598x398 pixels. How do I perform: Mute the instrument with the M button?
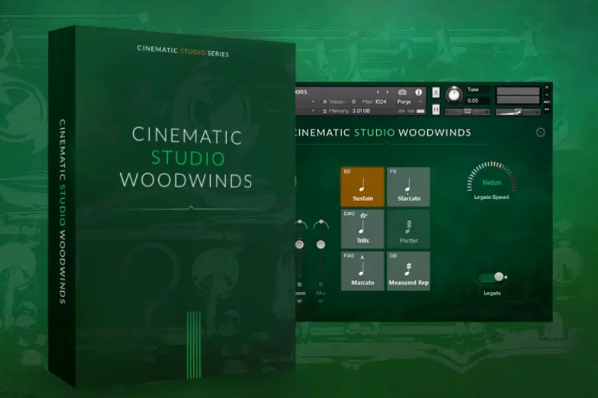pyautogui.click(x=436, y=109)
